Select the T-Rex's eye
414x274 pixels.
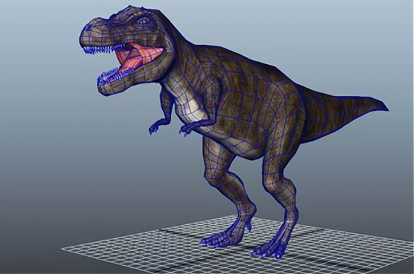(143, 21)
